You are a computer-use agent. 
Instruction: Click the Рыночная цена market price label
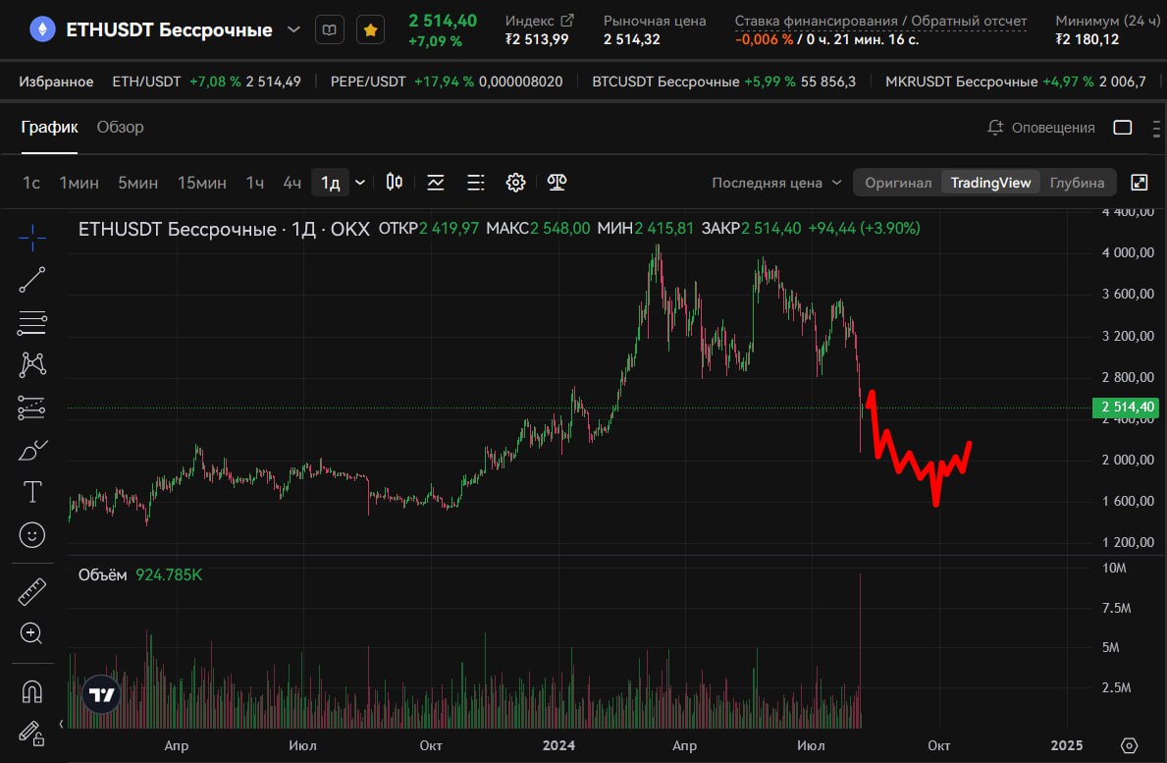pos(655,21)
